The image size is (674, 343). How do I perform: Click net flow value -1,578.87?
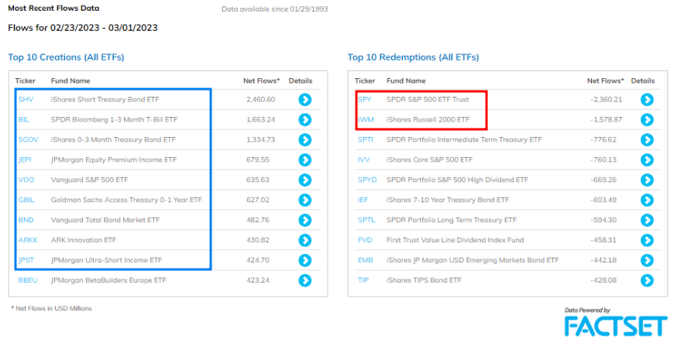pos(606,119)
